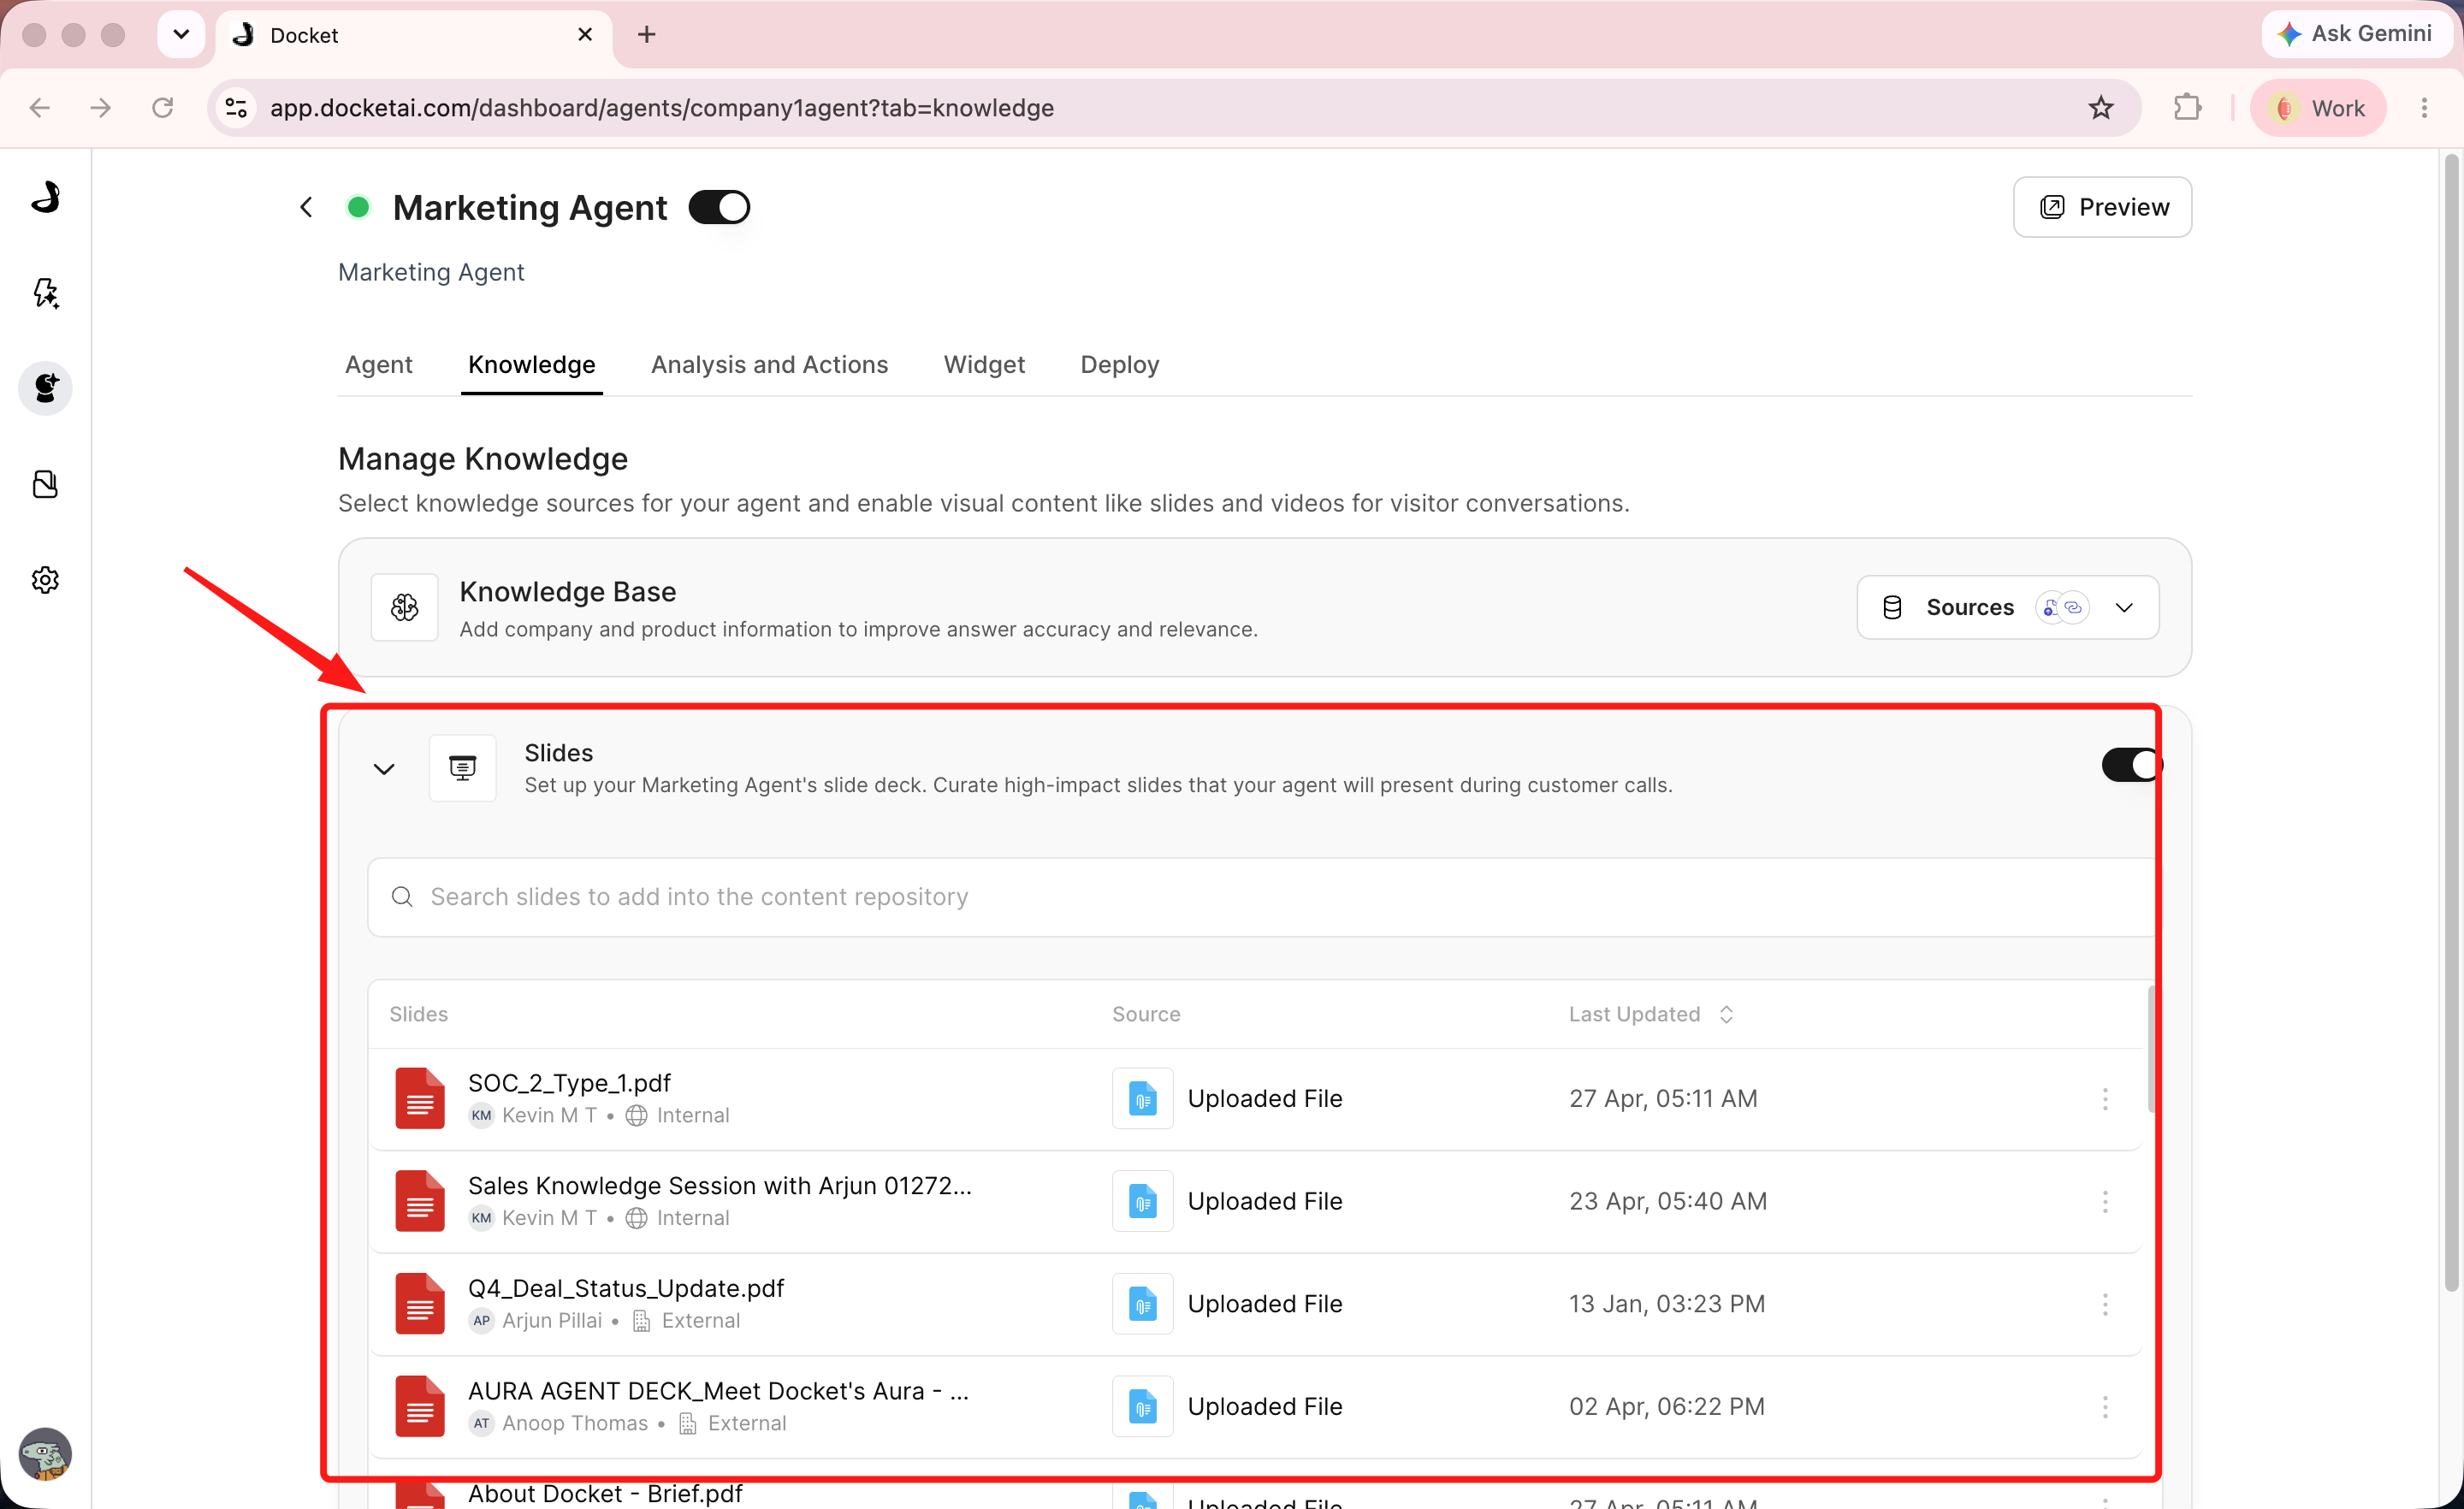Click the SOC_2_Type_1.pdf file name

569,1083
